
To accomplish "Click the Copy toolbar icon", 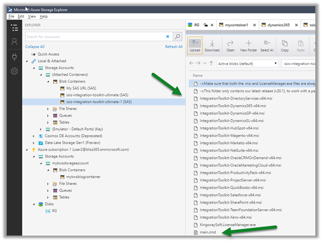I will tap(285, 44).
